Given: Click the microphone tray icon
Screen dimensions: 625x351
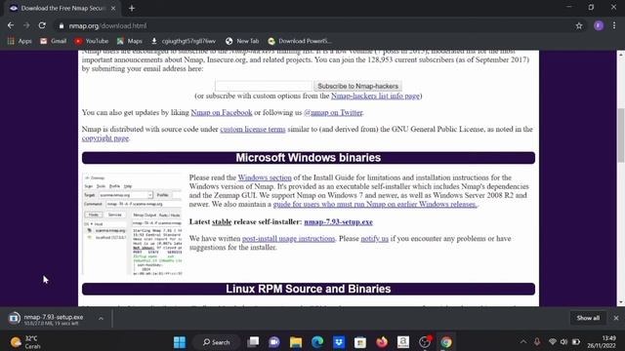Looking at the screenshot, I should (x=537, y=342).
